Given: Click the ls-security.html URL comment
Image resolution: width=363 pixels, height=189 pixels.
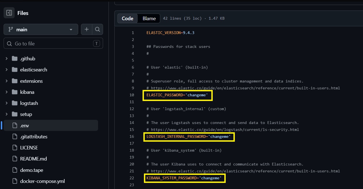Looking at the screenshot, I should 223,130.
